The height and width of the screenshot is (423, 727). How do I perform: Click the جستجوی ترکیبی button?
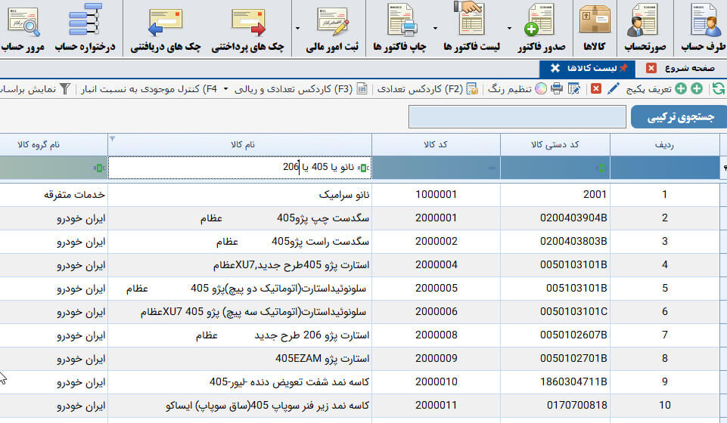[x=679, y=117]
